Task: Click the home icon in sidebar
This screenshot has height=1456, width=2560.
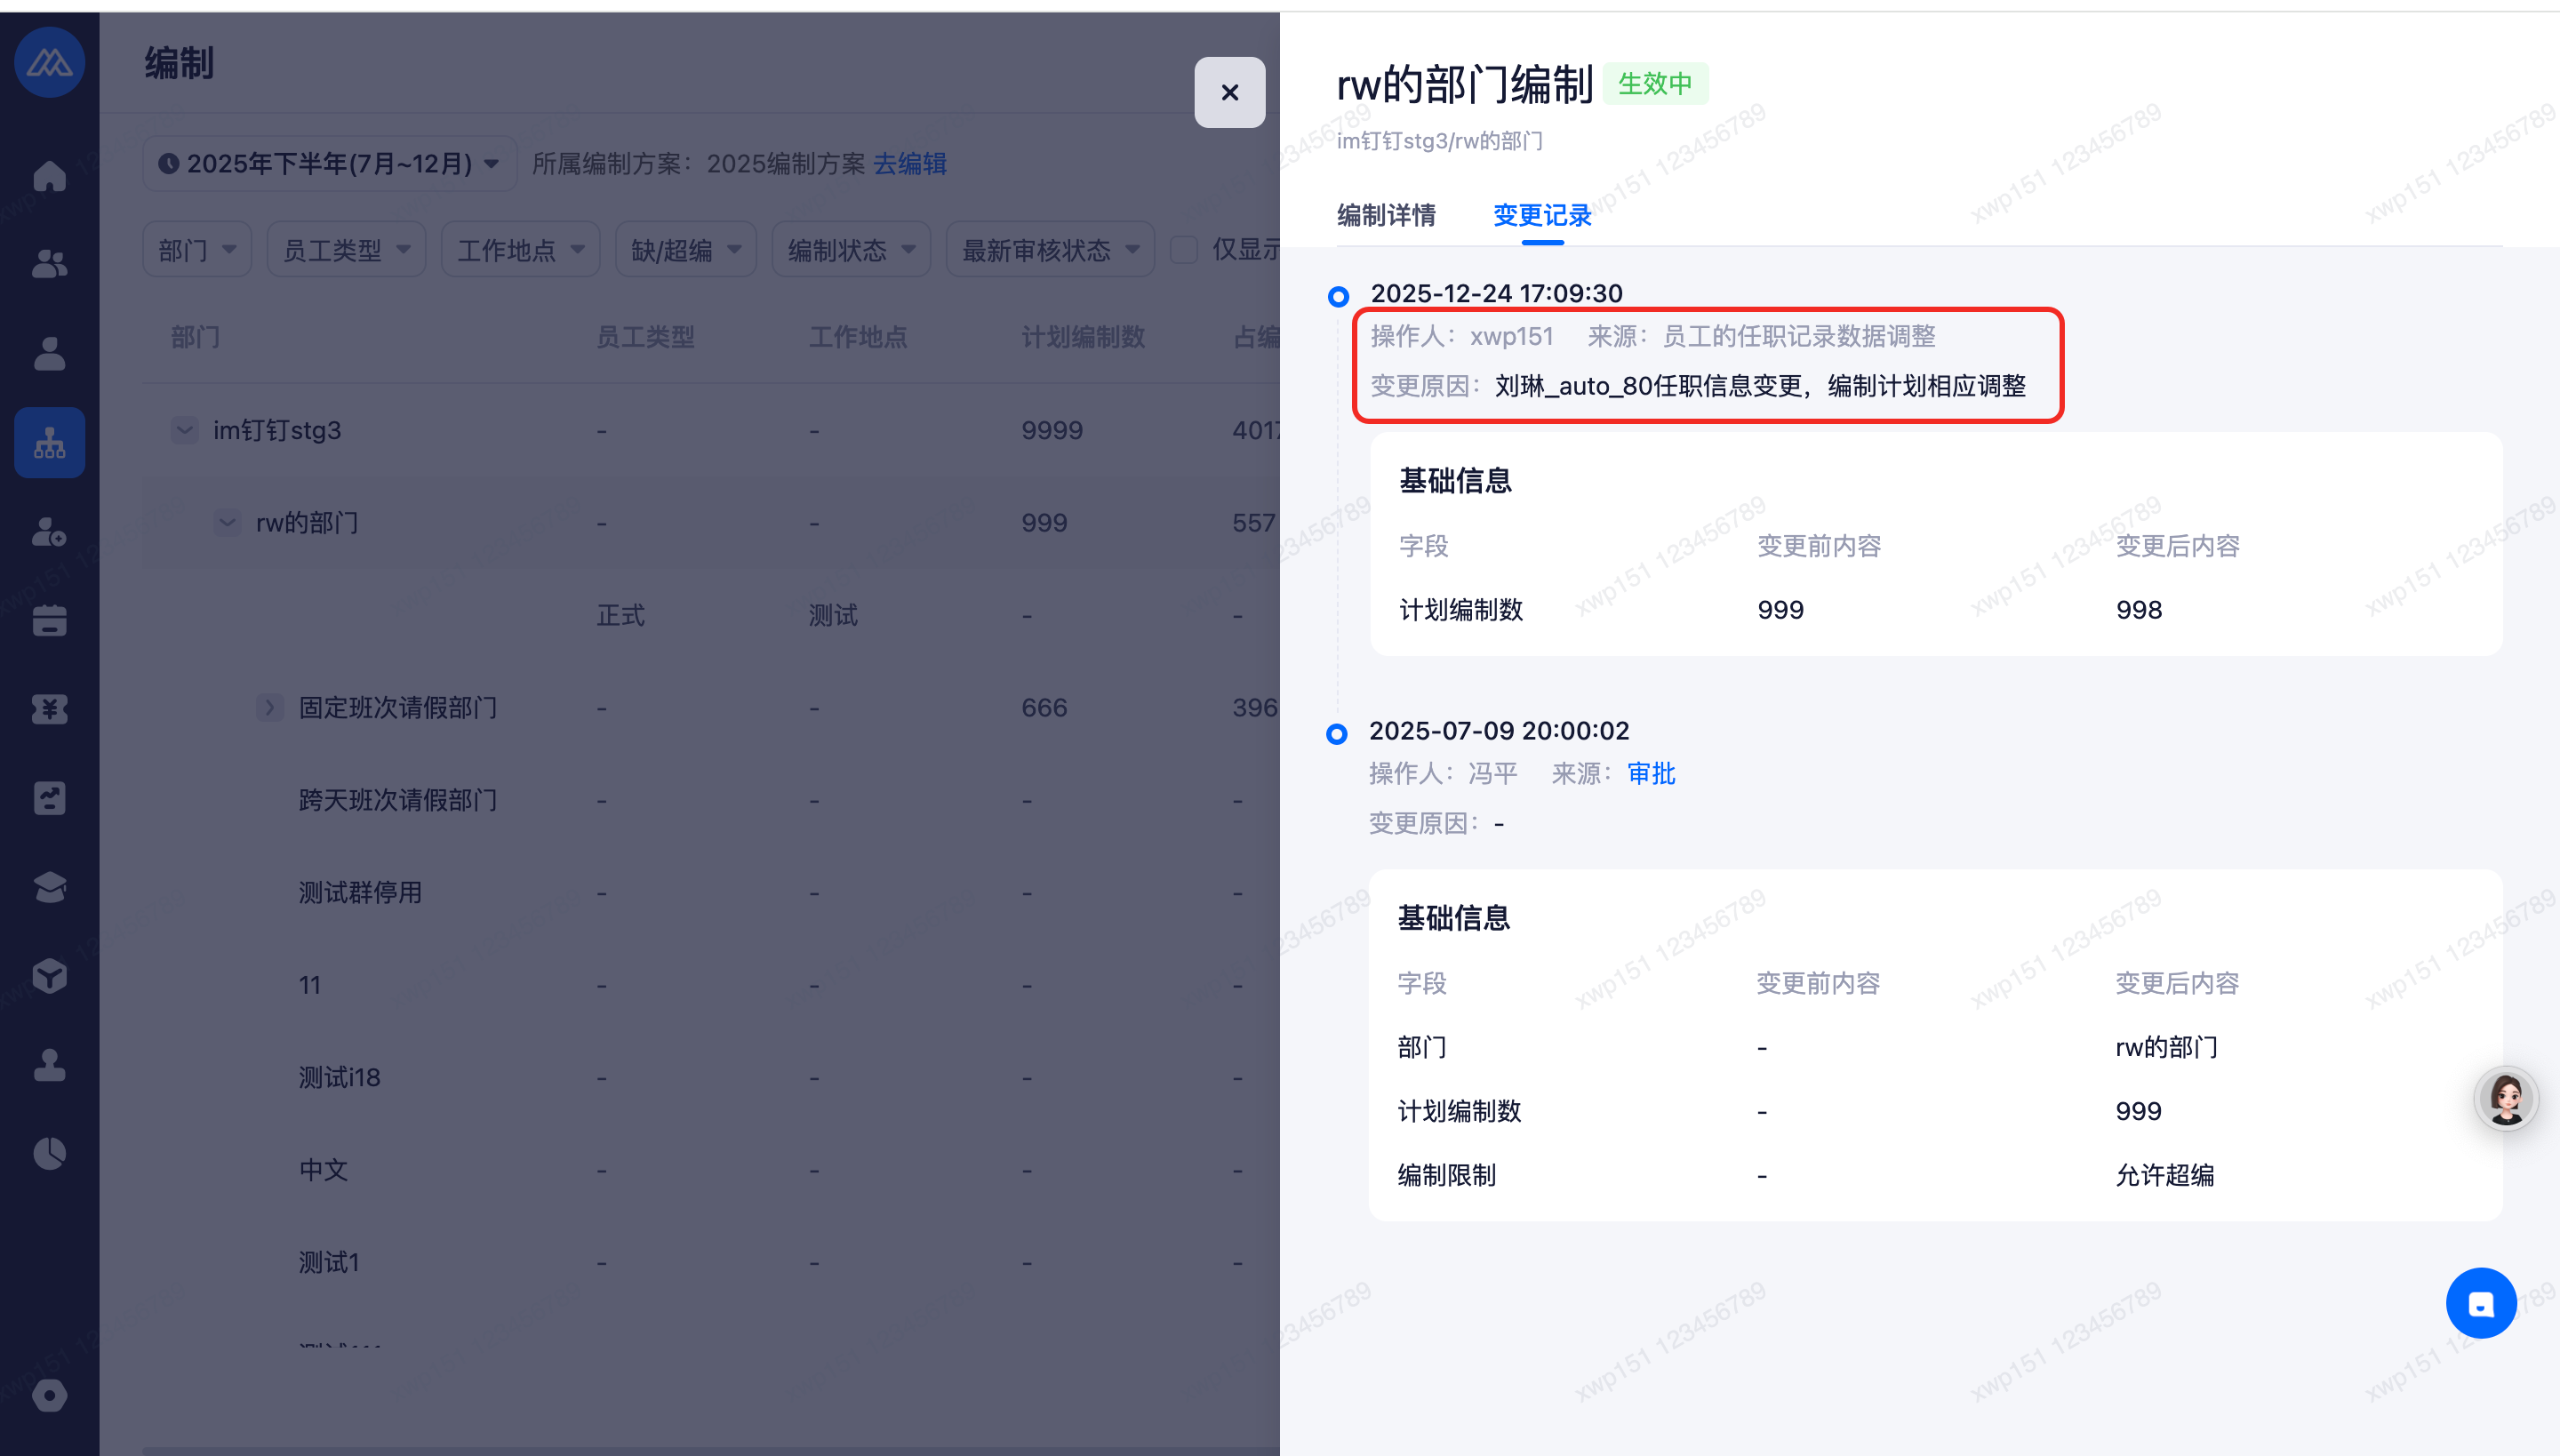Action: coord(49,176)
